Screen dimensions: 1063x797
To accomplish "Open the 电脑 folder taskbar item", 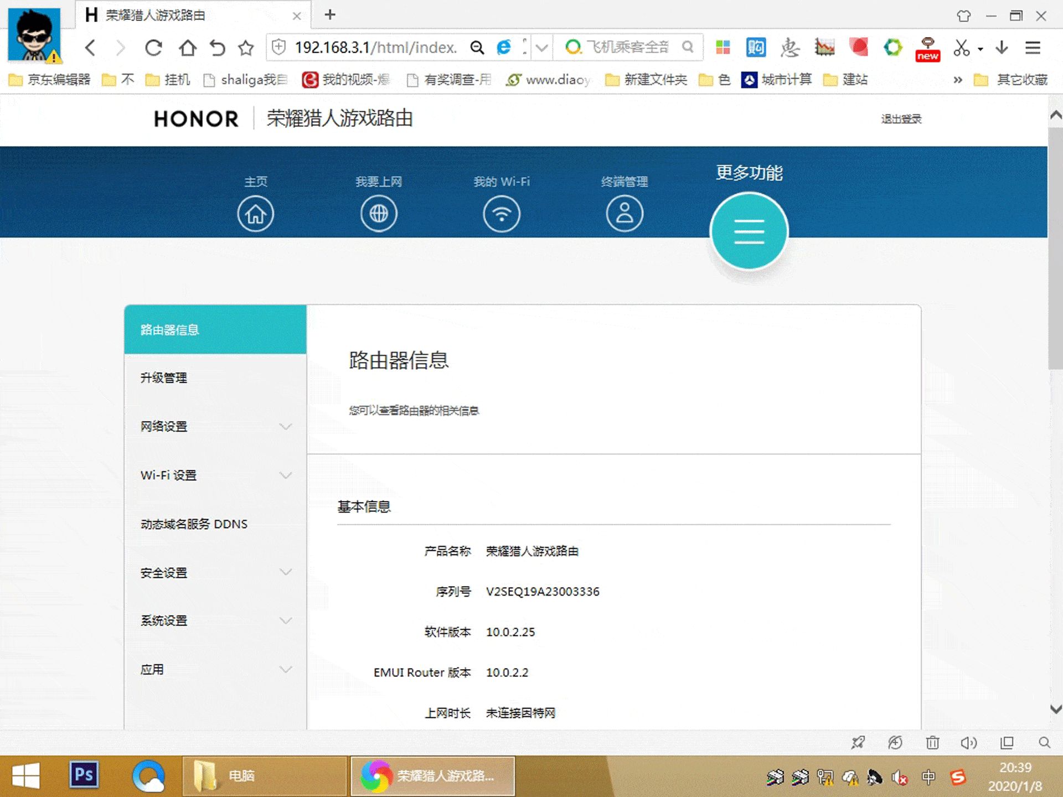I will coord(265,776).
